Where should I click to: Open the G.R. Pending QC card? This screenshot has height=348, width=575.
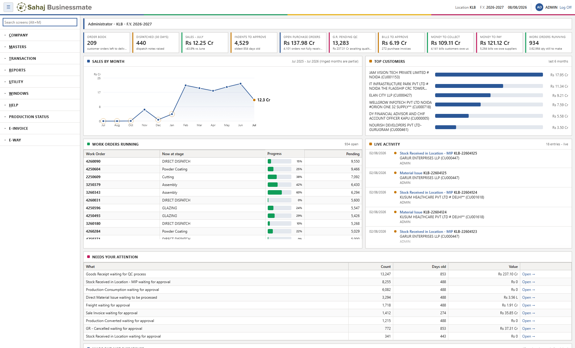pyautogui.click(x=352, y=42)
